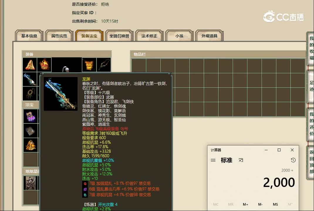Click the 连击率 +17.8% stat line
Viewport: 314px width, 211px height.
click(95, 147)
